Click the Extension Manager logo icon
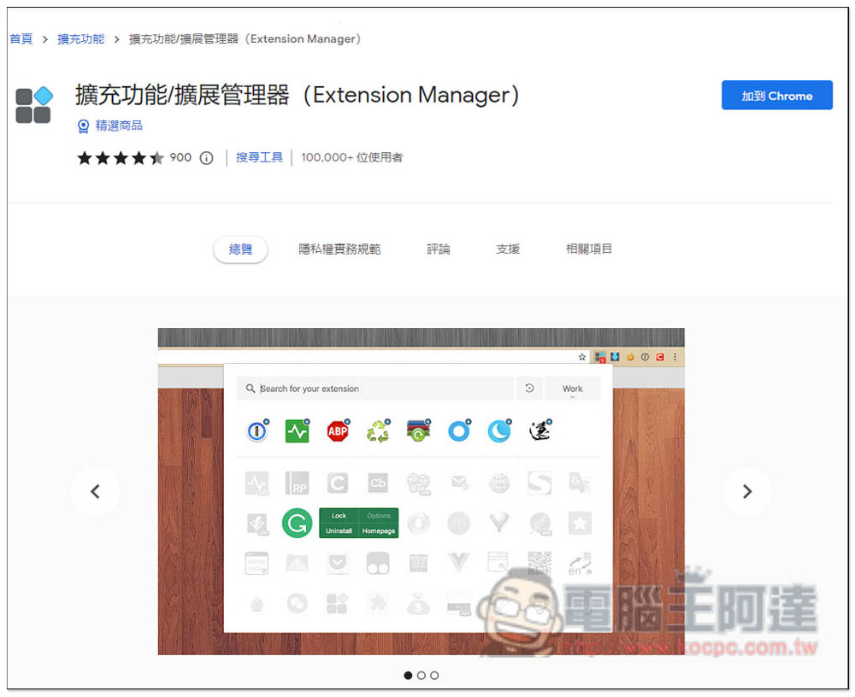This screenshot has width=855, height=697. pos(34,105)
